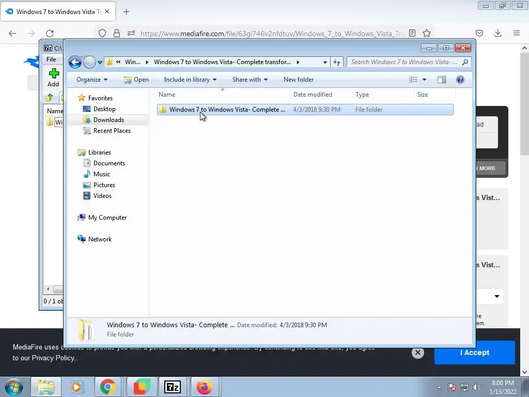Open the Downloads favorite
This screenshot has width=529, height=397.
click(x=108, y=120)
